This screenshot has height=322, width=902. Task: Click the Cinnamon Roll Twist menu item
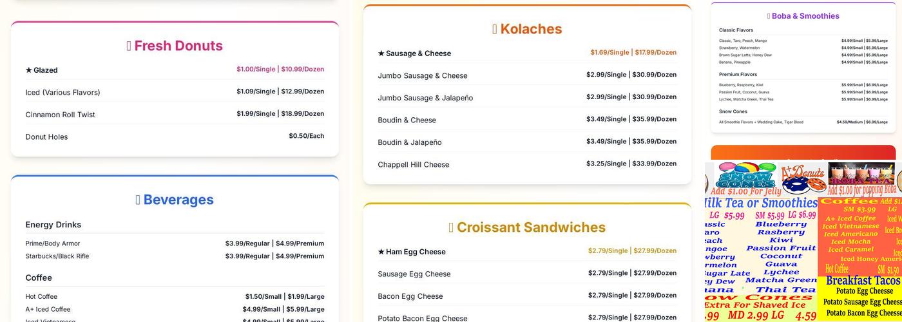pyautogui.click(x=61, y=115)
